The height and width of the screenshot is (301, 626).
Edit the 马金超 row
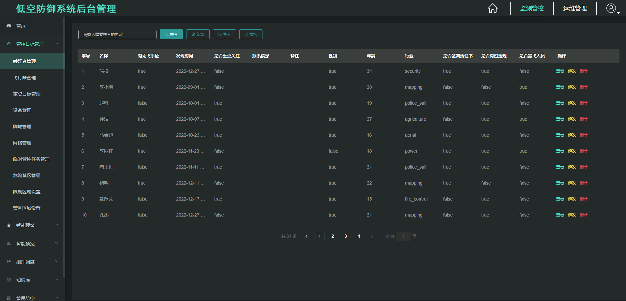(572, 135)
